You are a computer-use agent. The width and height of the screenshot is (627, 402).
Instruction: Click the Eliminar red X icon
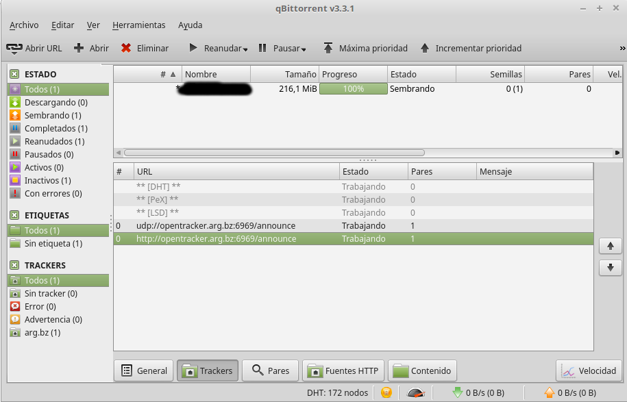pyautogui.click(x=126, y=49)
